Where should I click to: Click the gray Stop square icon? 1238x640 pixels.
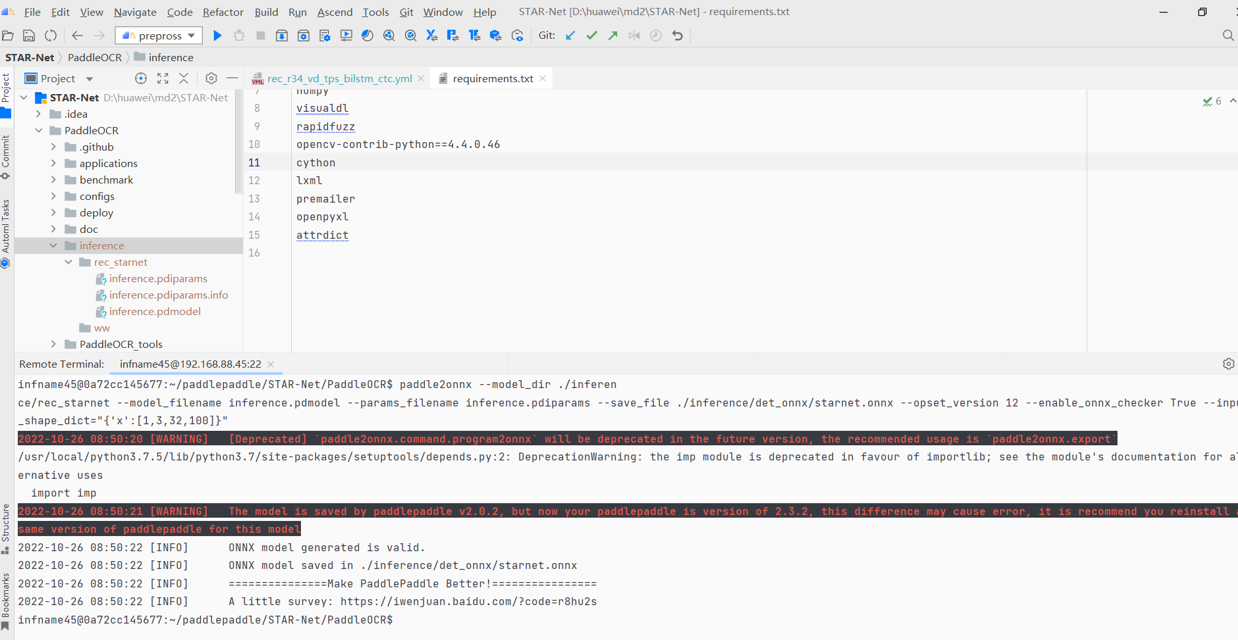pos(261,36)
